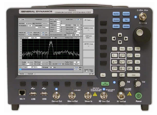Image resolution: width=157 pixels, height=115 pixels.
Task: Click the AC Volts meter bar
Action: 46,69
